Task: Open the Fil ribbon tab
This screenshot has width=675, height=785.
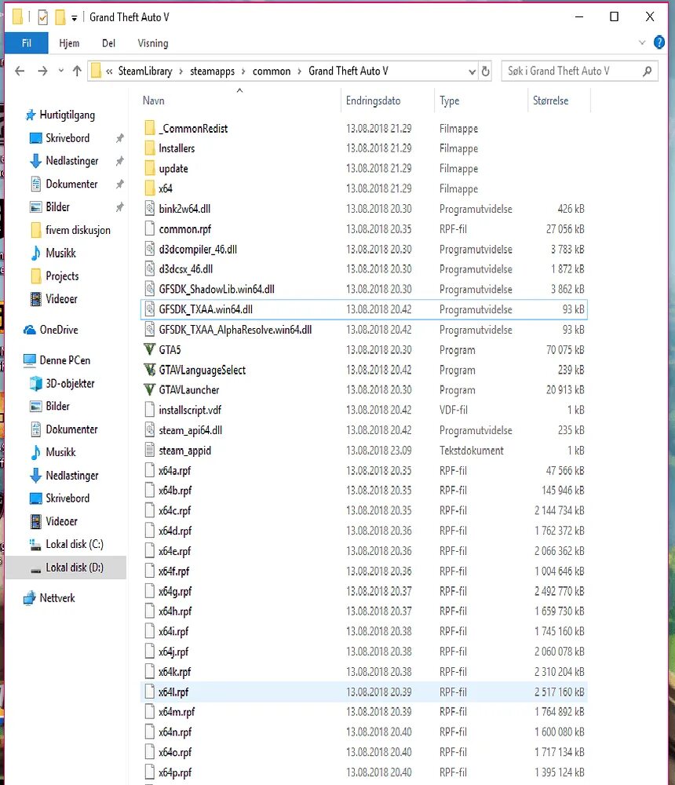Action: pos(26,43)
